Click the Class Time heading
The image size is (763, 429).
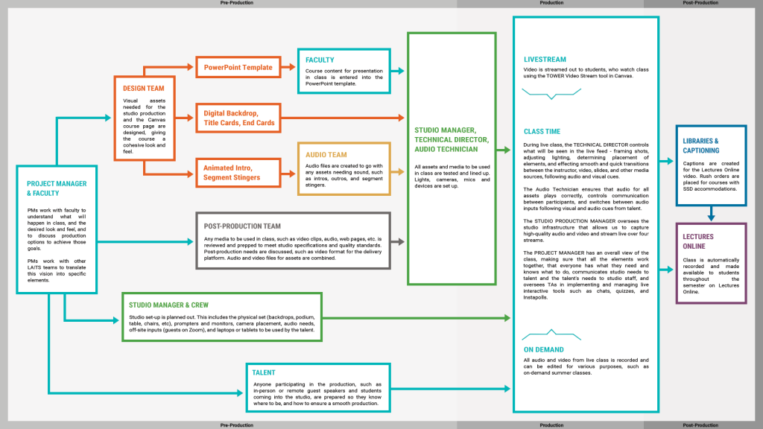coord(542,132)
